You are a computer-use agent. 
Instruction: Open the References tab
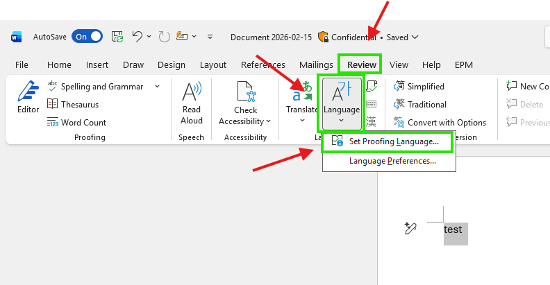pos(263,64)
